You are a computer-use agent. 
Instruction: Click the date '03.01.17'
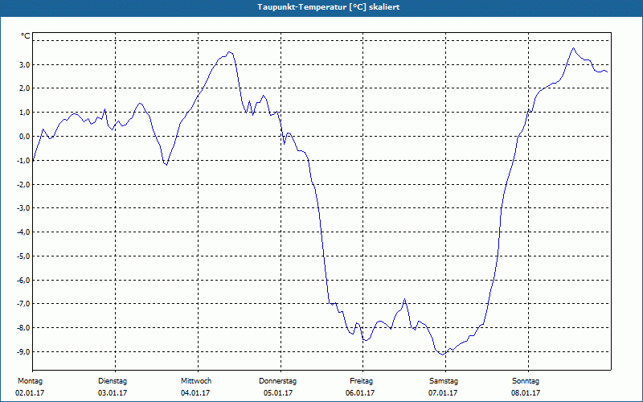point(113,393)
